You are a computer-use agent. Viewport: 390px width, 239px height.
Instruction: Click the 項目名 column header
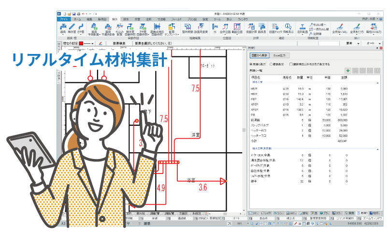coord(256,78)
